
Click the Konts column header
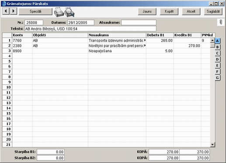tap(22, 35)
